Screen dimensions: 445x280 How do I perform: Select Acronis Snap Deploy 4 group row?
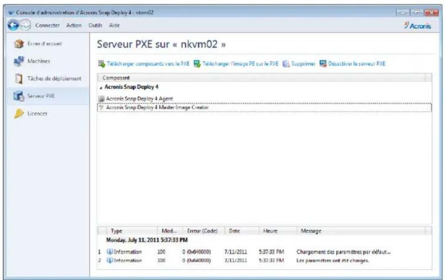tap(131, 87)
